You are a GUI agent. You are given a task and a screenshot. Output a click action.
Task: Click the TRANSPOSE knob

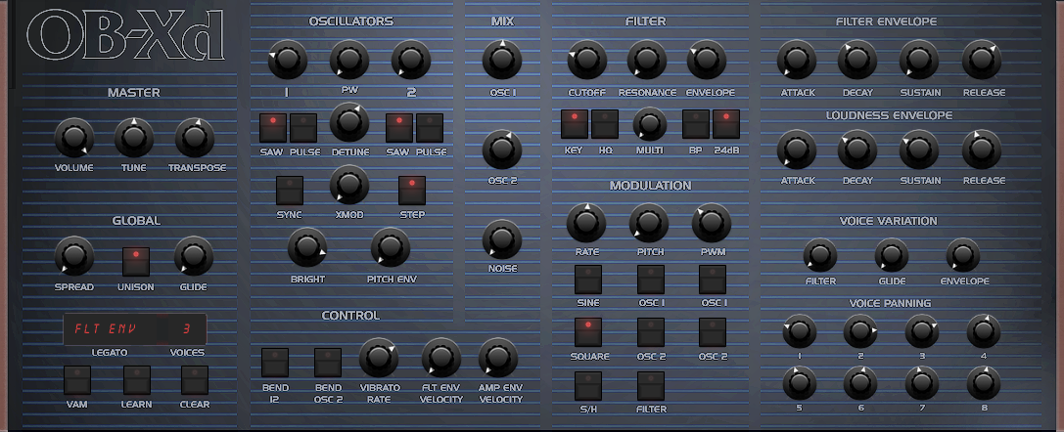(x=195, y=138)
